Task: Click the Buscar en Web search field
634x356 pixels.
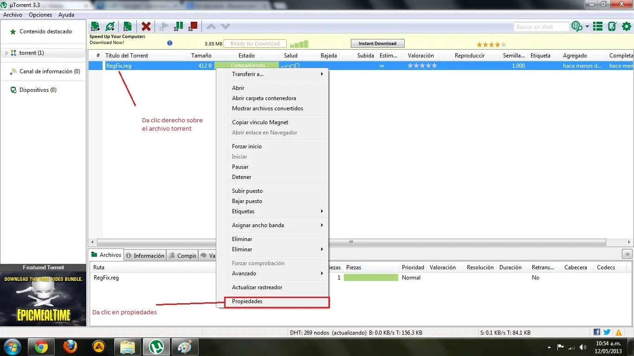Action: pos(541,27)
